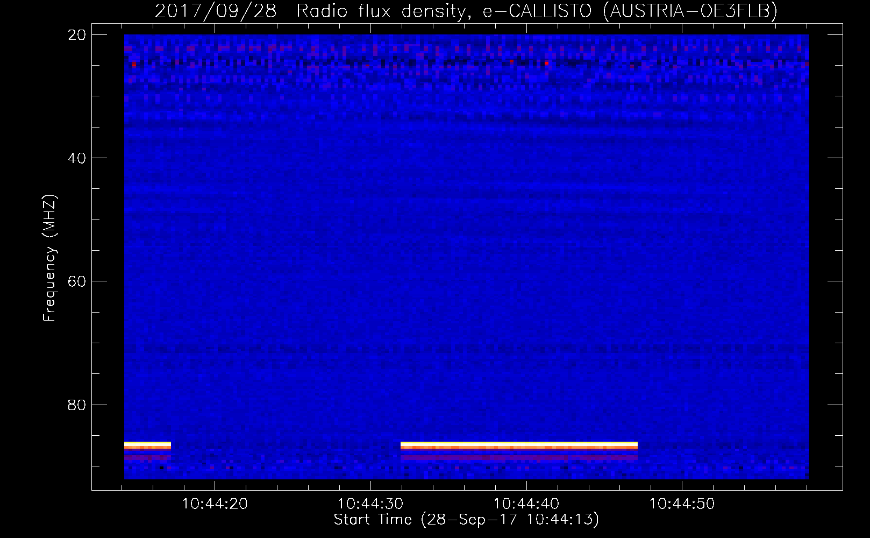Screen dimensions: 870x538
Task: Select the 10:44:40 time tick label
Action: [526, 504]
